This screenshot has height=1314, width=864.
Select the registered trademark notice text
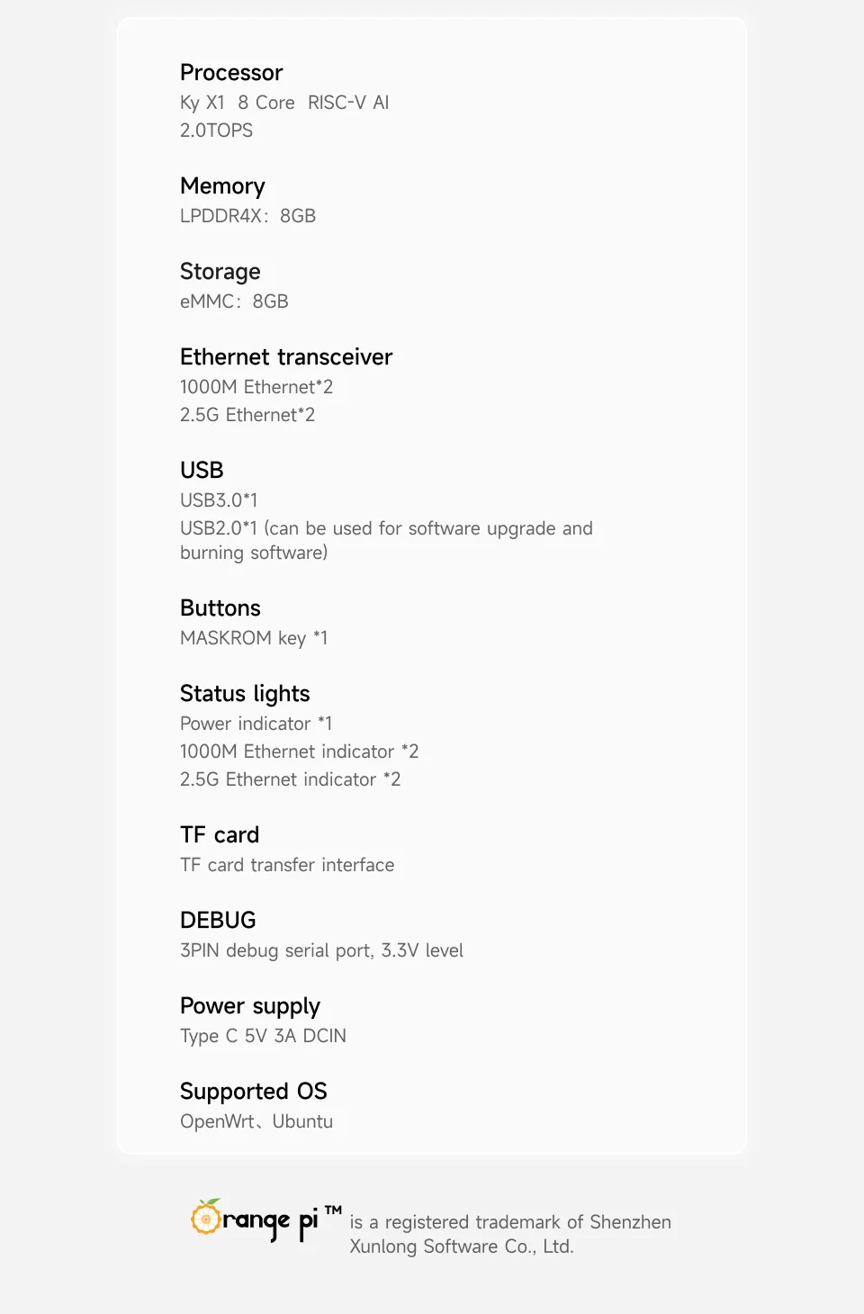tap(510, 1234)
